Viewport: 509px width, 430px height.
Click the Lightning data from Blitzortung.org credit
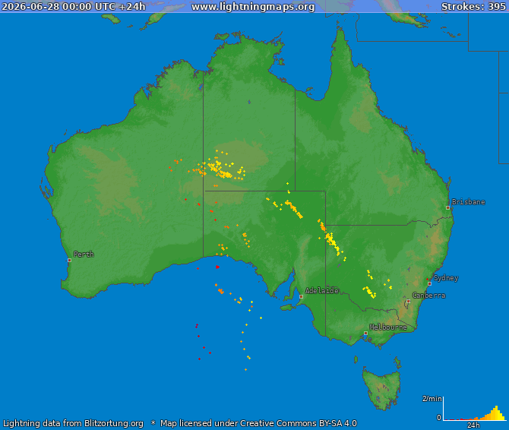(x=74, y=423)
